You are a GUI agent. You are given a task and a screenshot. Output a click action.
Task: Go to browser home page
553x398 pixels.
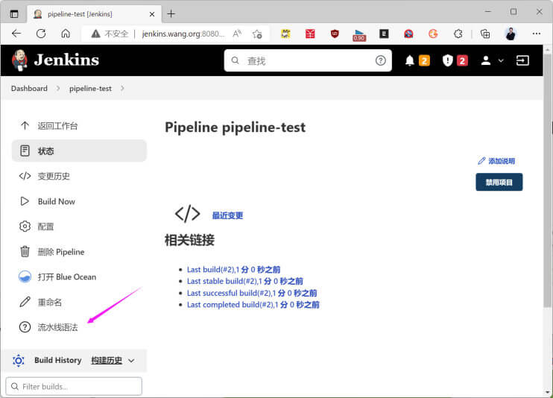tap(66, 34)
